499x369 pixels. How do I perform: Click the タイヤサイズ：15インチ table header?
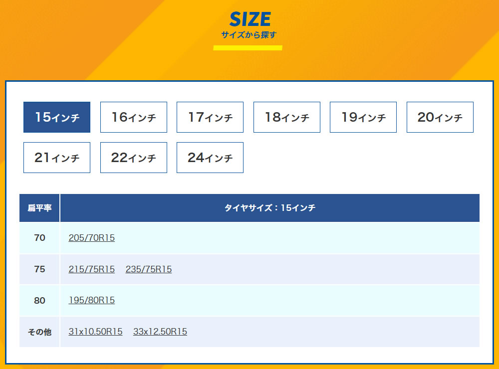pos(270,208)
